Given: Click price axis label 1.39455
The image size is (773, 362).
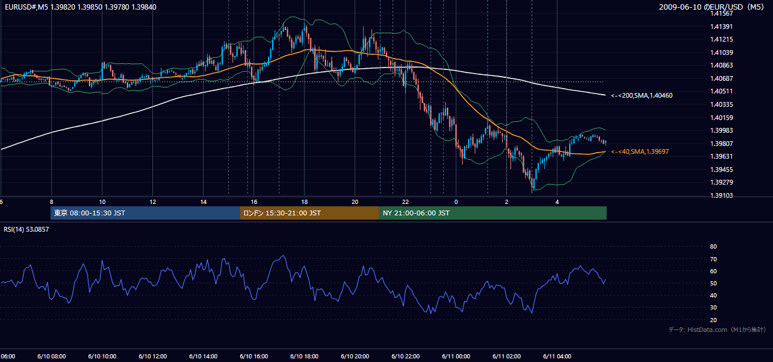Looking at the screenshot, I should tap(721, 170).
